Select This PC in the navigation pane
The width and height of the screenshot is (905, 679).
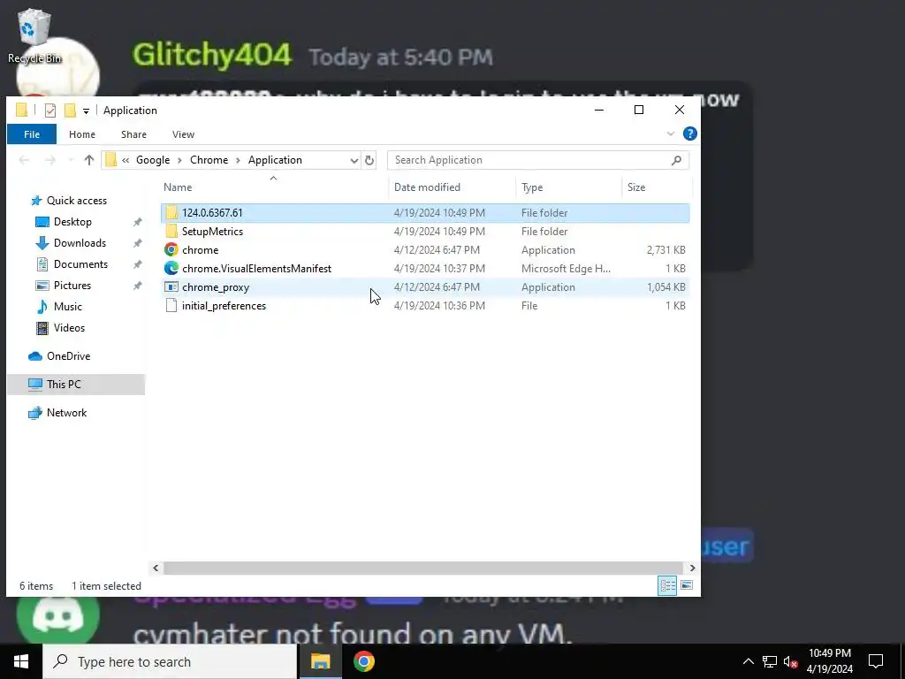76,385
